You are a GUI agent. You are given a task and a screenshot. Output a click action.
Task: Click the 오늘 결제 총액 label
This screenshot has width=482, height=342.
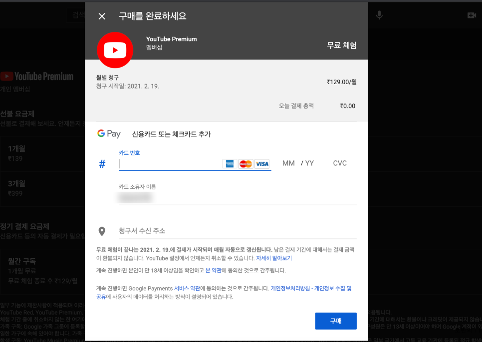point(296,106)
